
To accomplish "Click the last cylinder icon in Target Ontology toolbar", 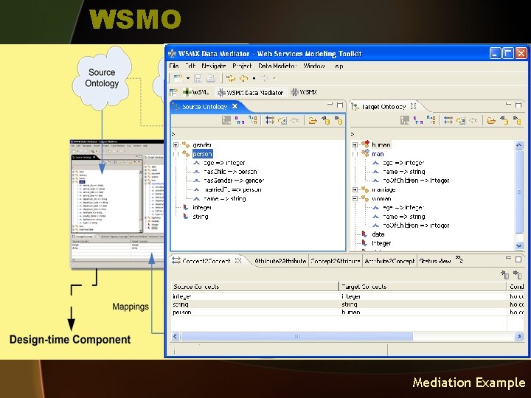I will [517, 120].
